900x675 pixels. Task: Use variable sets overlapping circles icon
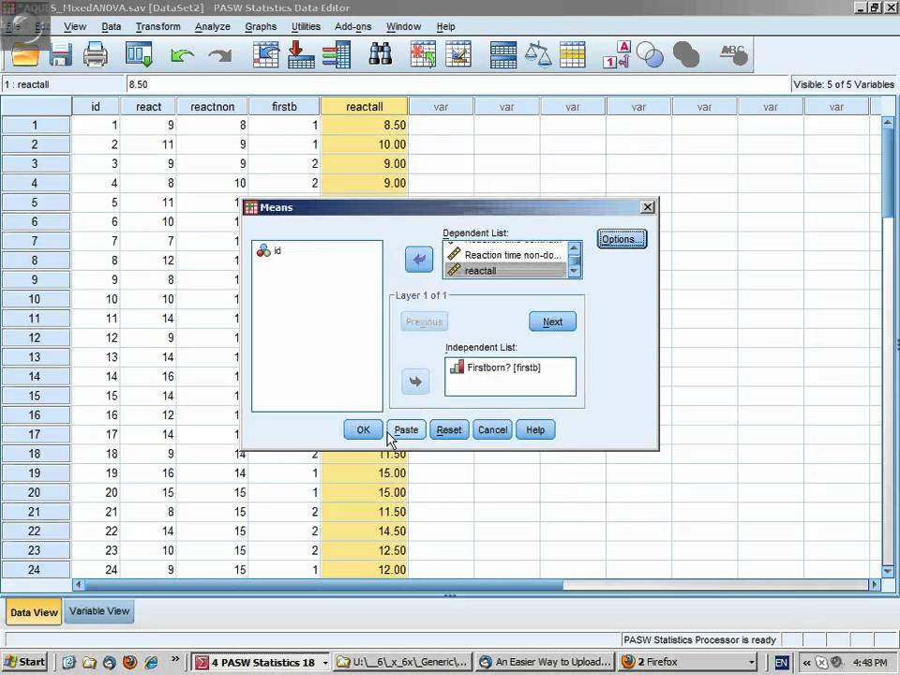click(x=650, y=55)
